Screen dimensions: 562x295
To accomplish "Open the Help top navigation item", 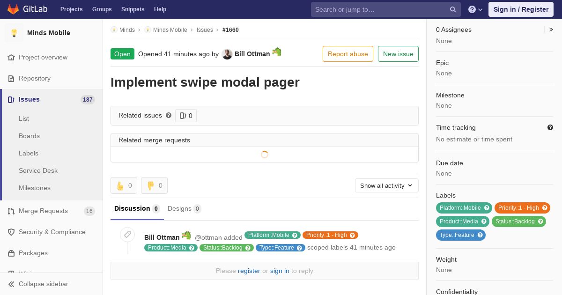I will tap(160, 9).
